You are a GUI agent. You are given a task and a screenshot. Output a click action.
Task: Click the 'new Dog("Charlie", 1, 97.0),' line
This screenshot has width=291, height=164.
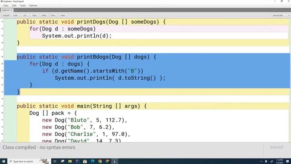[x=86, y=134]
